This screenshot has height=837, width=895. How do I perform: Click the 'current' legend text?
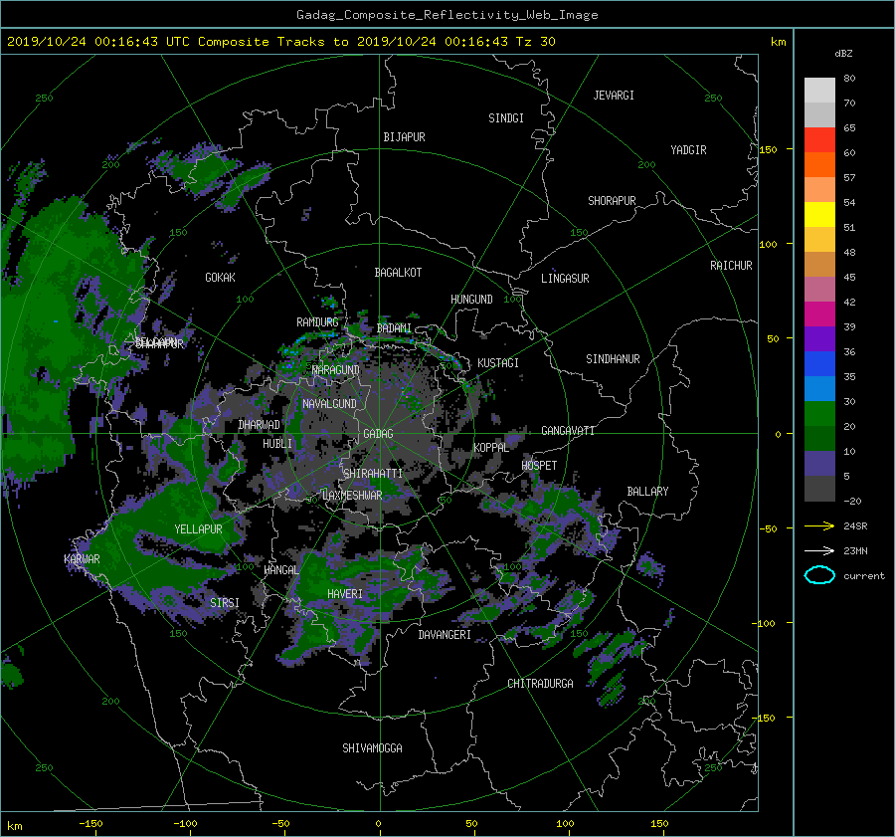coord(863,576)
